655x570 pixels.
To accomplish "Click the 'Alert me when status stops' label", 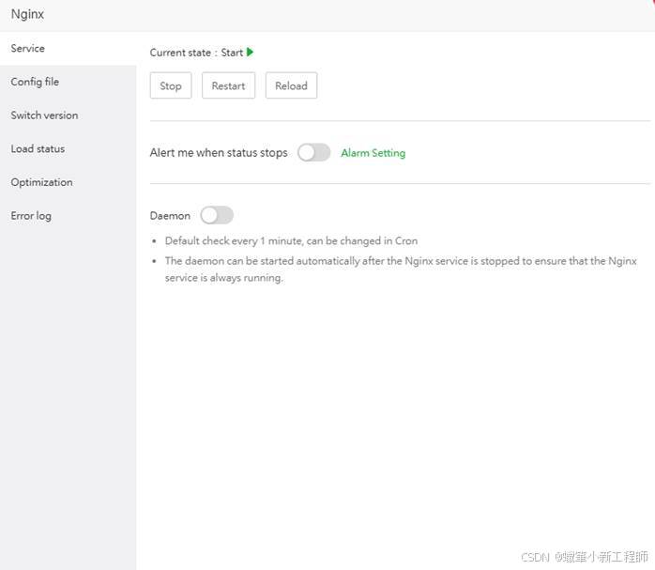I will [x=219, y=153].
